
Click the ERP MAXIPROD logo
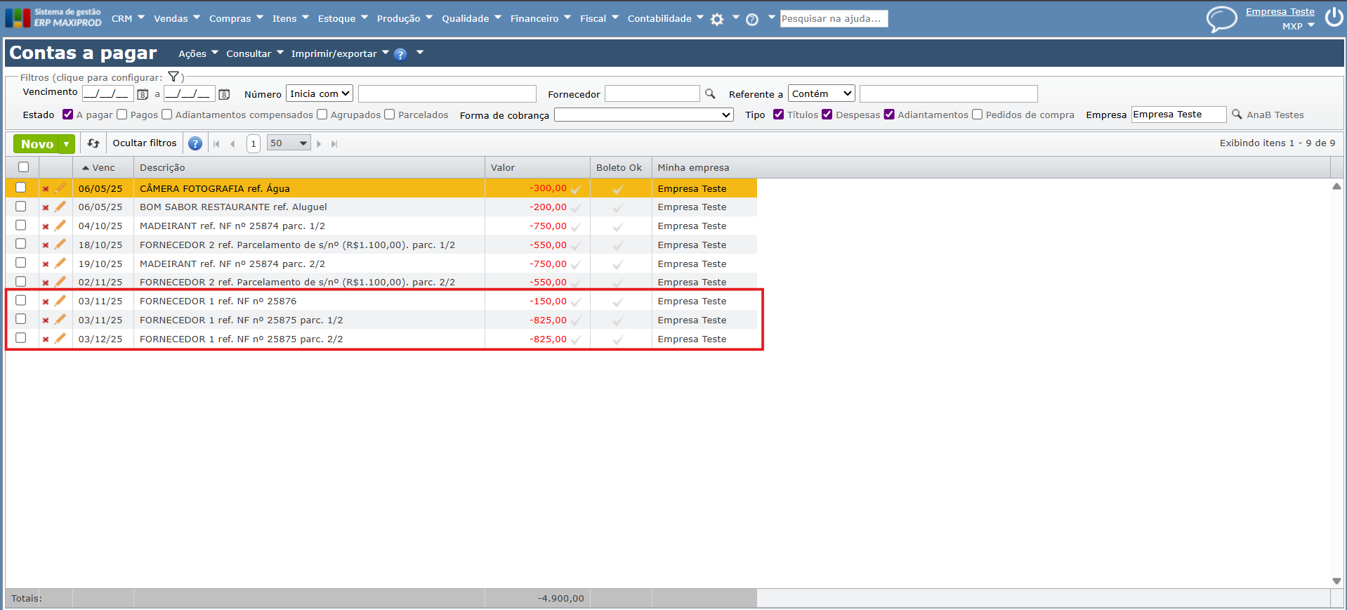click(x=53, y=18)
